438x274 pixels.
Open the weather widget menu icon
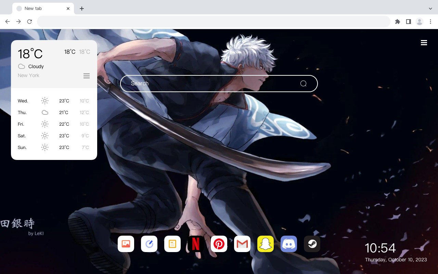click(87, 76)
